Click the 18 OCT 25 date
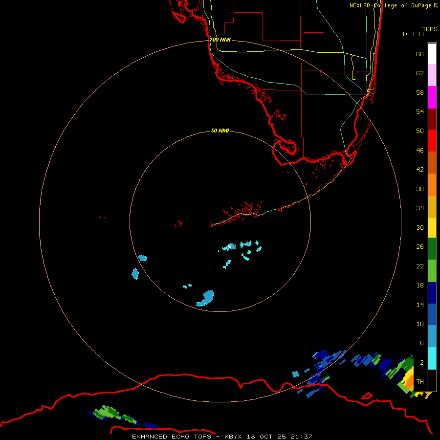Screen dimensions: 440x440 tap(266, 437)
